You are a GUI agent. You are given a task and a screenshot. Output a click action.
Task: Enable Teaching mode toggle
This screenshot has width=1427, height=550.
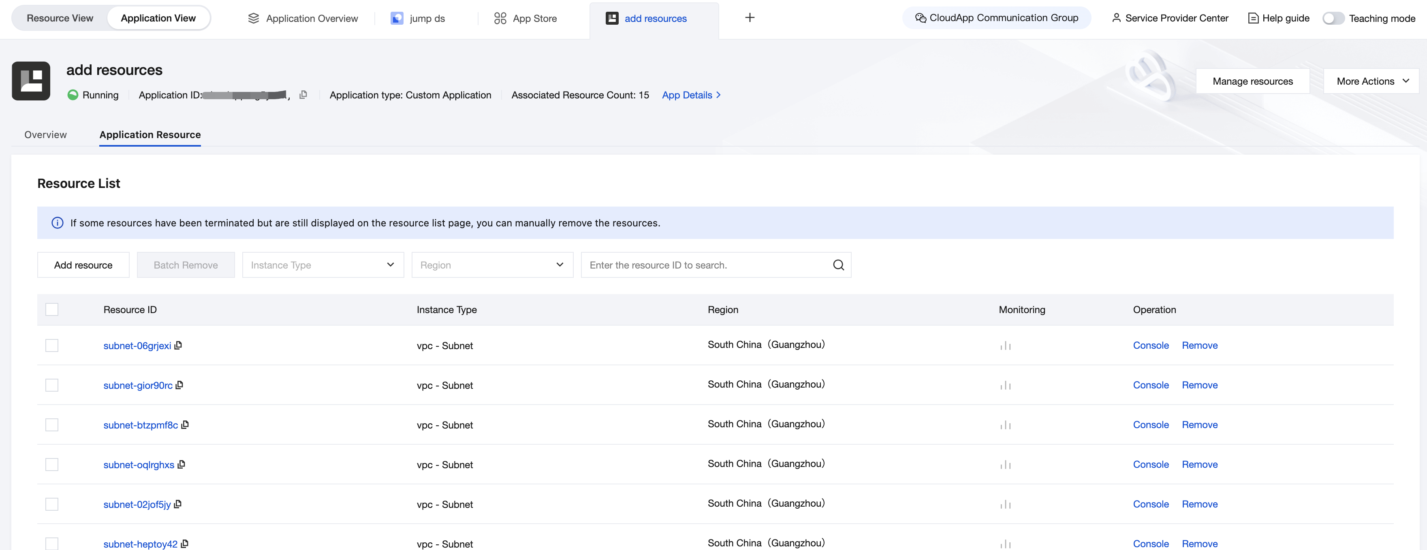[x=1333, y=18]
